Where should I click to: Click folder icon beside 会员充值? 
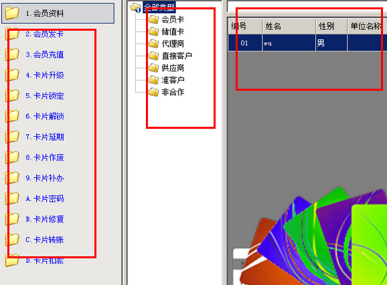pos(12,54)
